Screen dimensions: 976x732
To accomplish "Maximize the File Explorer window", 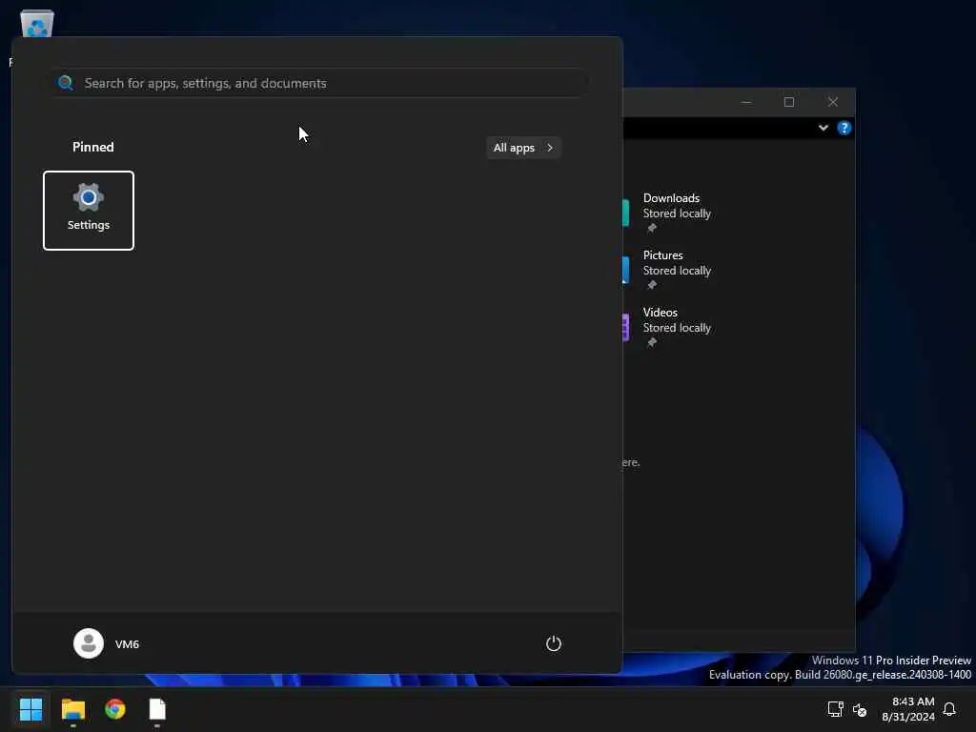I will point(789,102).
